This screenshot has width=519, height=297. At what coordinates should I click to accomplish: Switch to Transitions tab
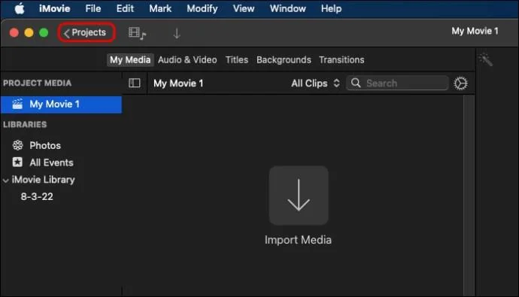click(x=341, y=60)
